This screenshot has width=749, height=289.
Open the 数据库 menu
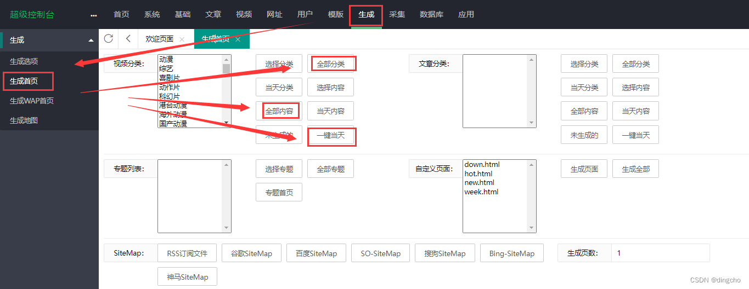coord(431,14)
